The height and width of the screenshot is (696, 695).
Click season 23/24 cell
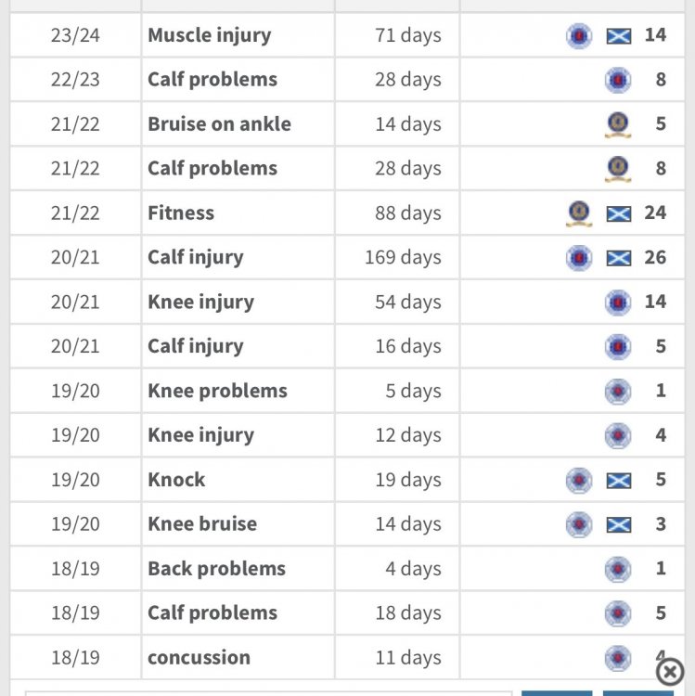75,35
